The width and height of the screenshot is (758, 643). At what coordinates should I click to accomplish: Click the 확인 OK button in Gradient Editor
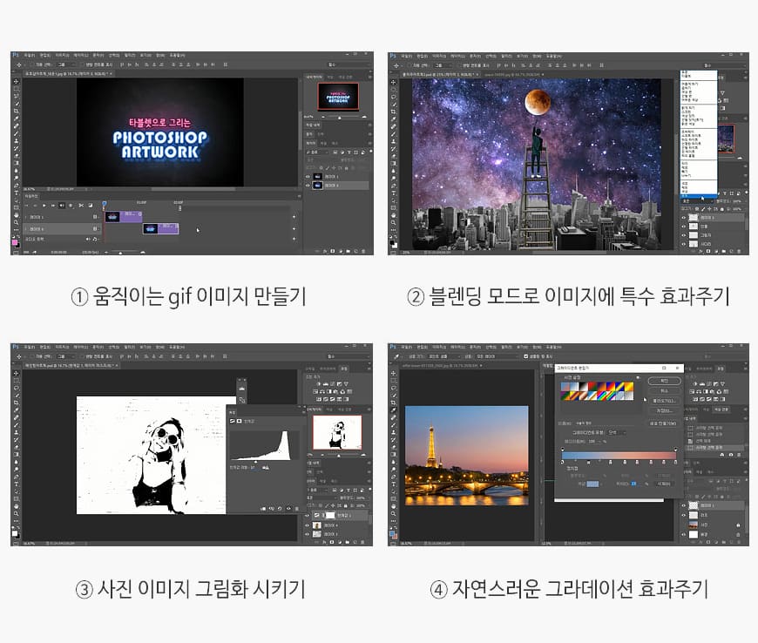pos(664,381)
